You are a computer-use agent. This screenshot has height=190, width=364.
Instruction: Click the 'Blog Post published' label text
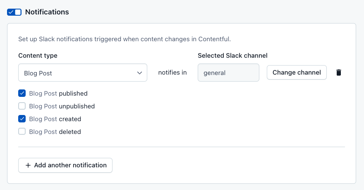click(58, 94)
